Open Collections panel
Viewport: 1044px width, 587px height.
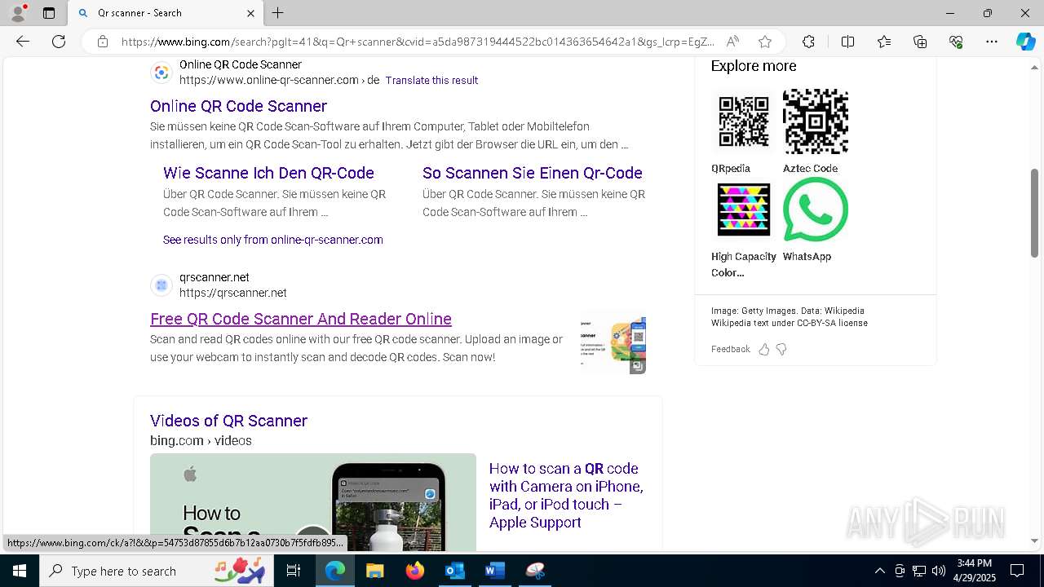920,42
